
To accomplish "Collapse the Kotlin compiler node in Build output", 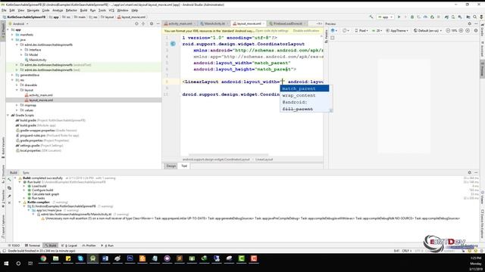I will (x=20, y=202).
